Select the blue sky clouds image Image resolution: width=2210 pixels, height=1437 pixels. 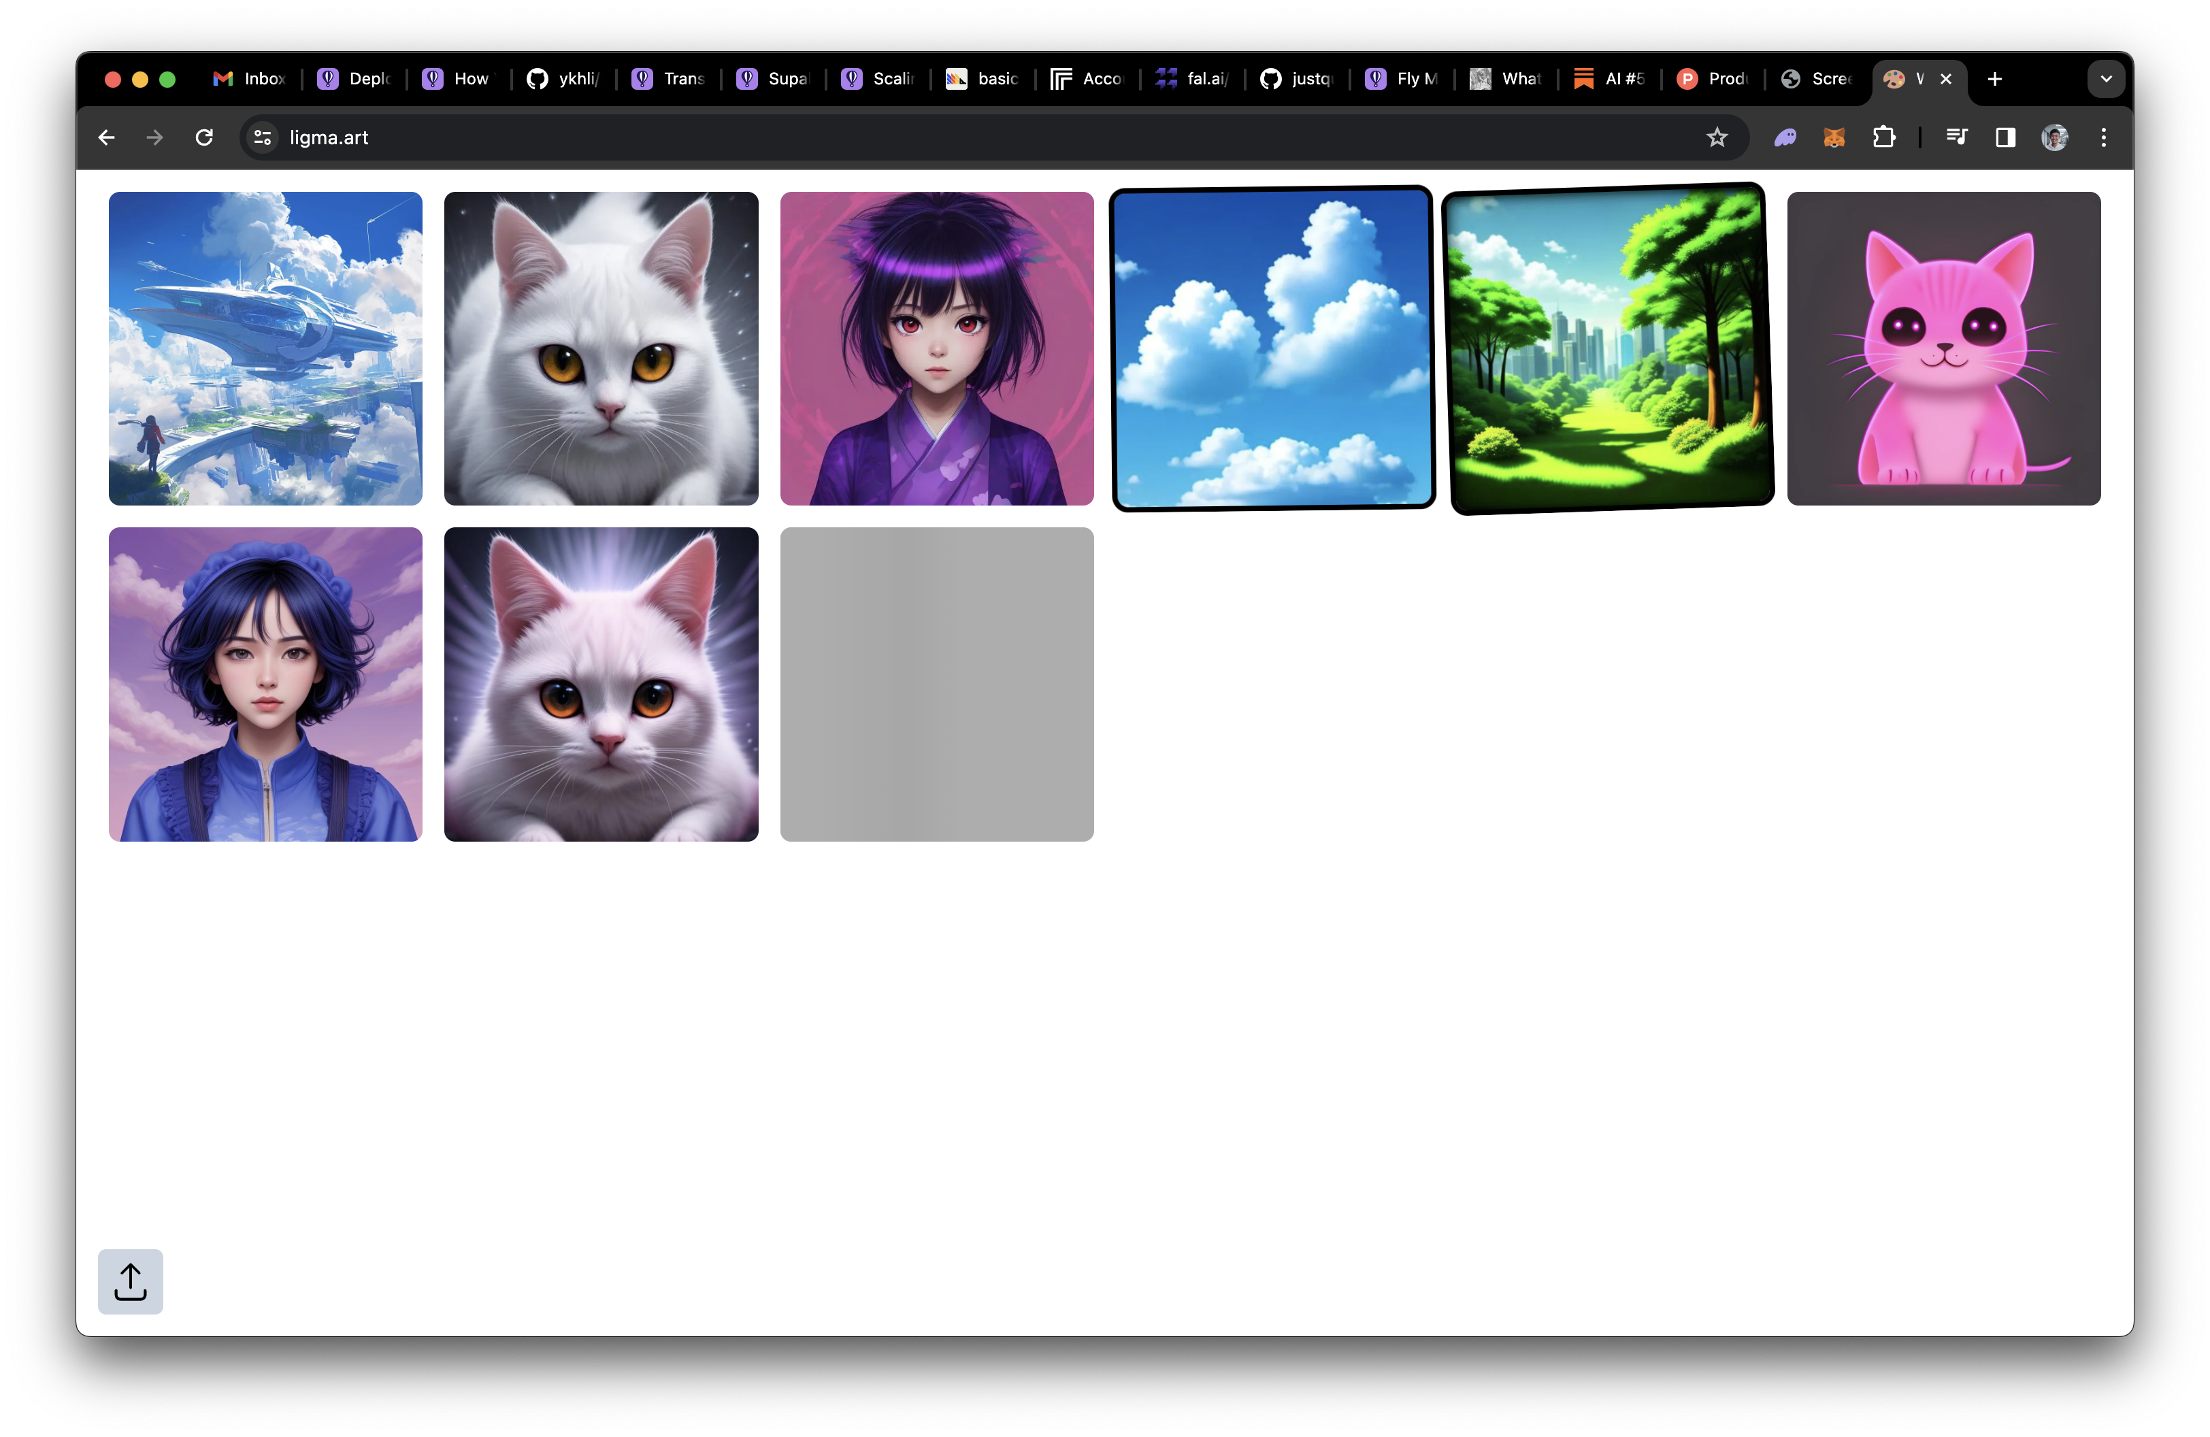pos(1272,348)
